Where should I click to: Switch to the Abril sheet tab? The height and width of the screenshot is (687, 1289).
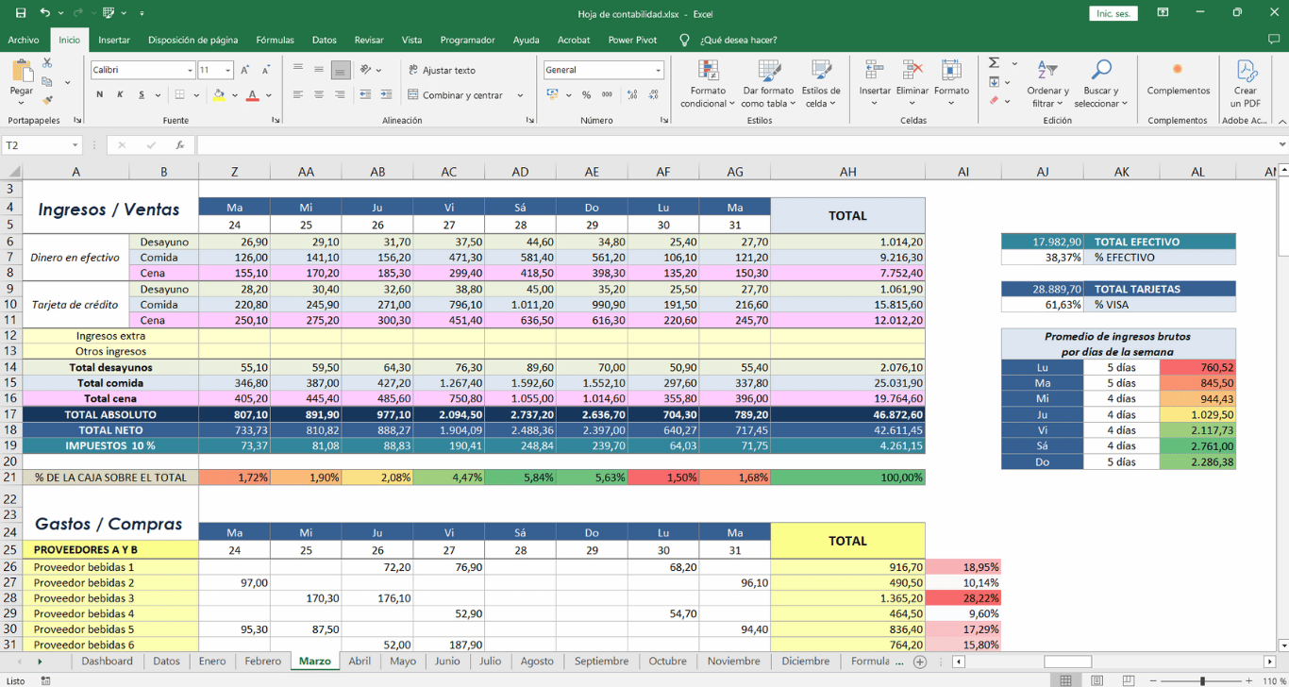(x=360, y=662)
